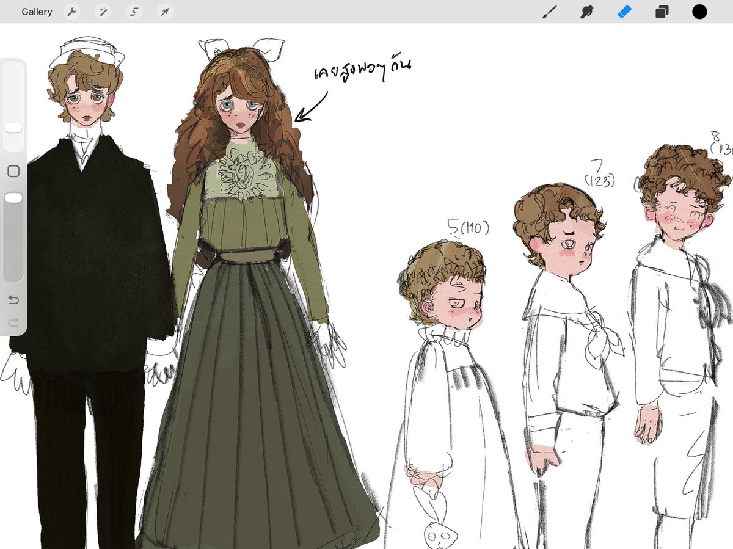Viewport: 733px width, 549px height.
Task: Open the Selection tool
Action: pos(134,12)
